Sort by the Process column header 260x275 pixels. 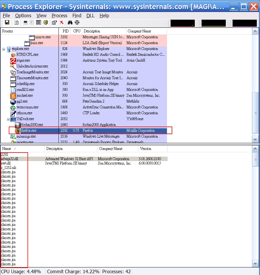[30, 31]
